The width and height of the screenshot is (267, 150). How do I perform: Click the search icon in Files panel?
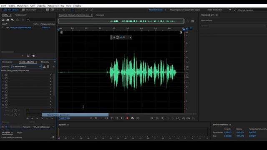(x=28, y=20)
